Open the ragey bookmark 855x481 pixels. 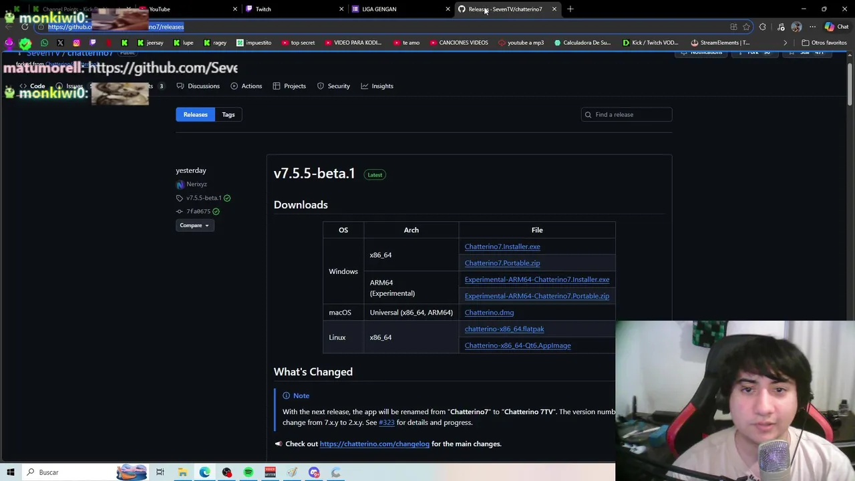point(215,43)
